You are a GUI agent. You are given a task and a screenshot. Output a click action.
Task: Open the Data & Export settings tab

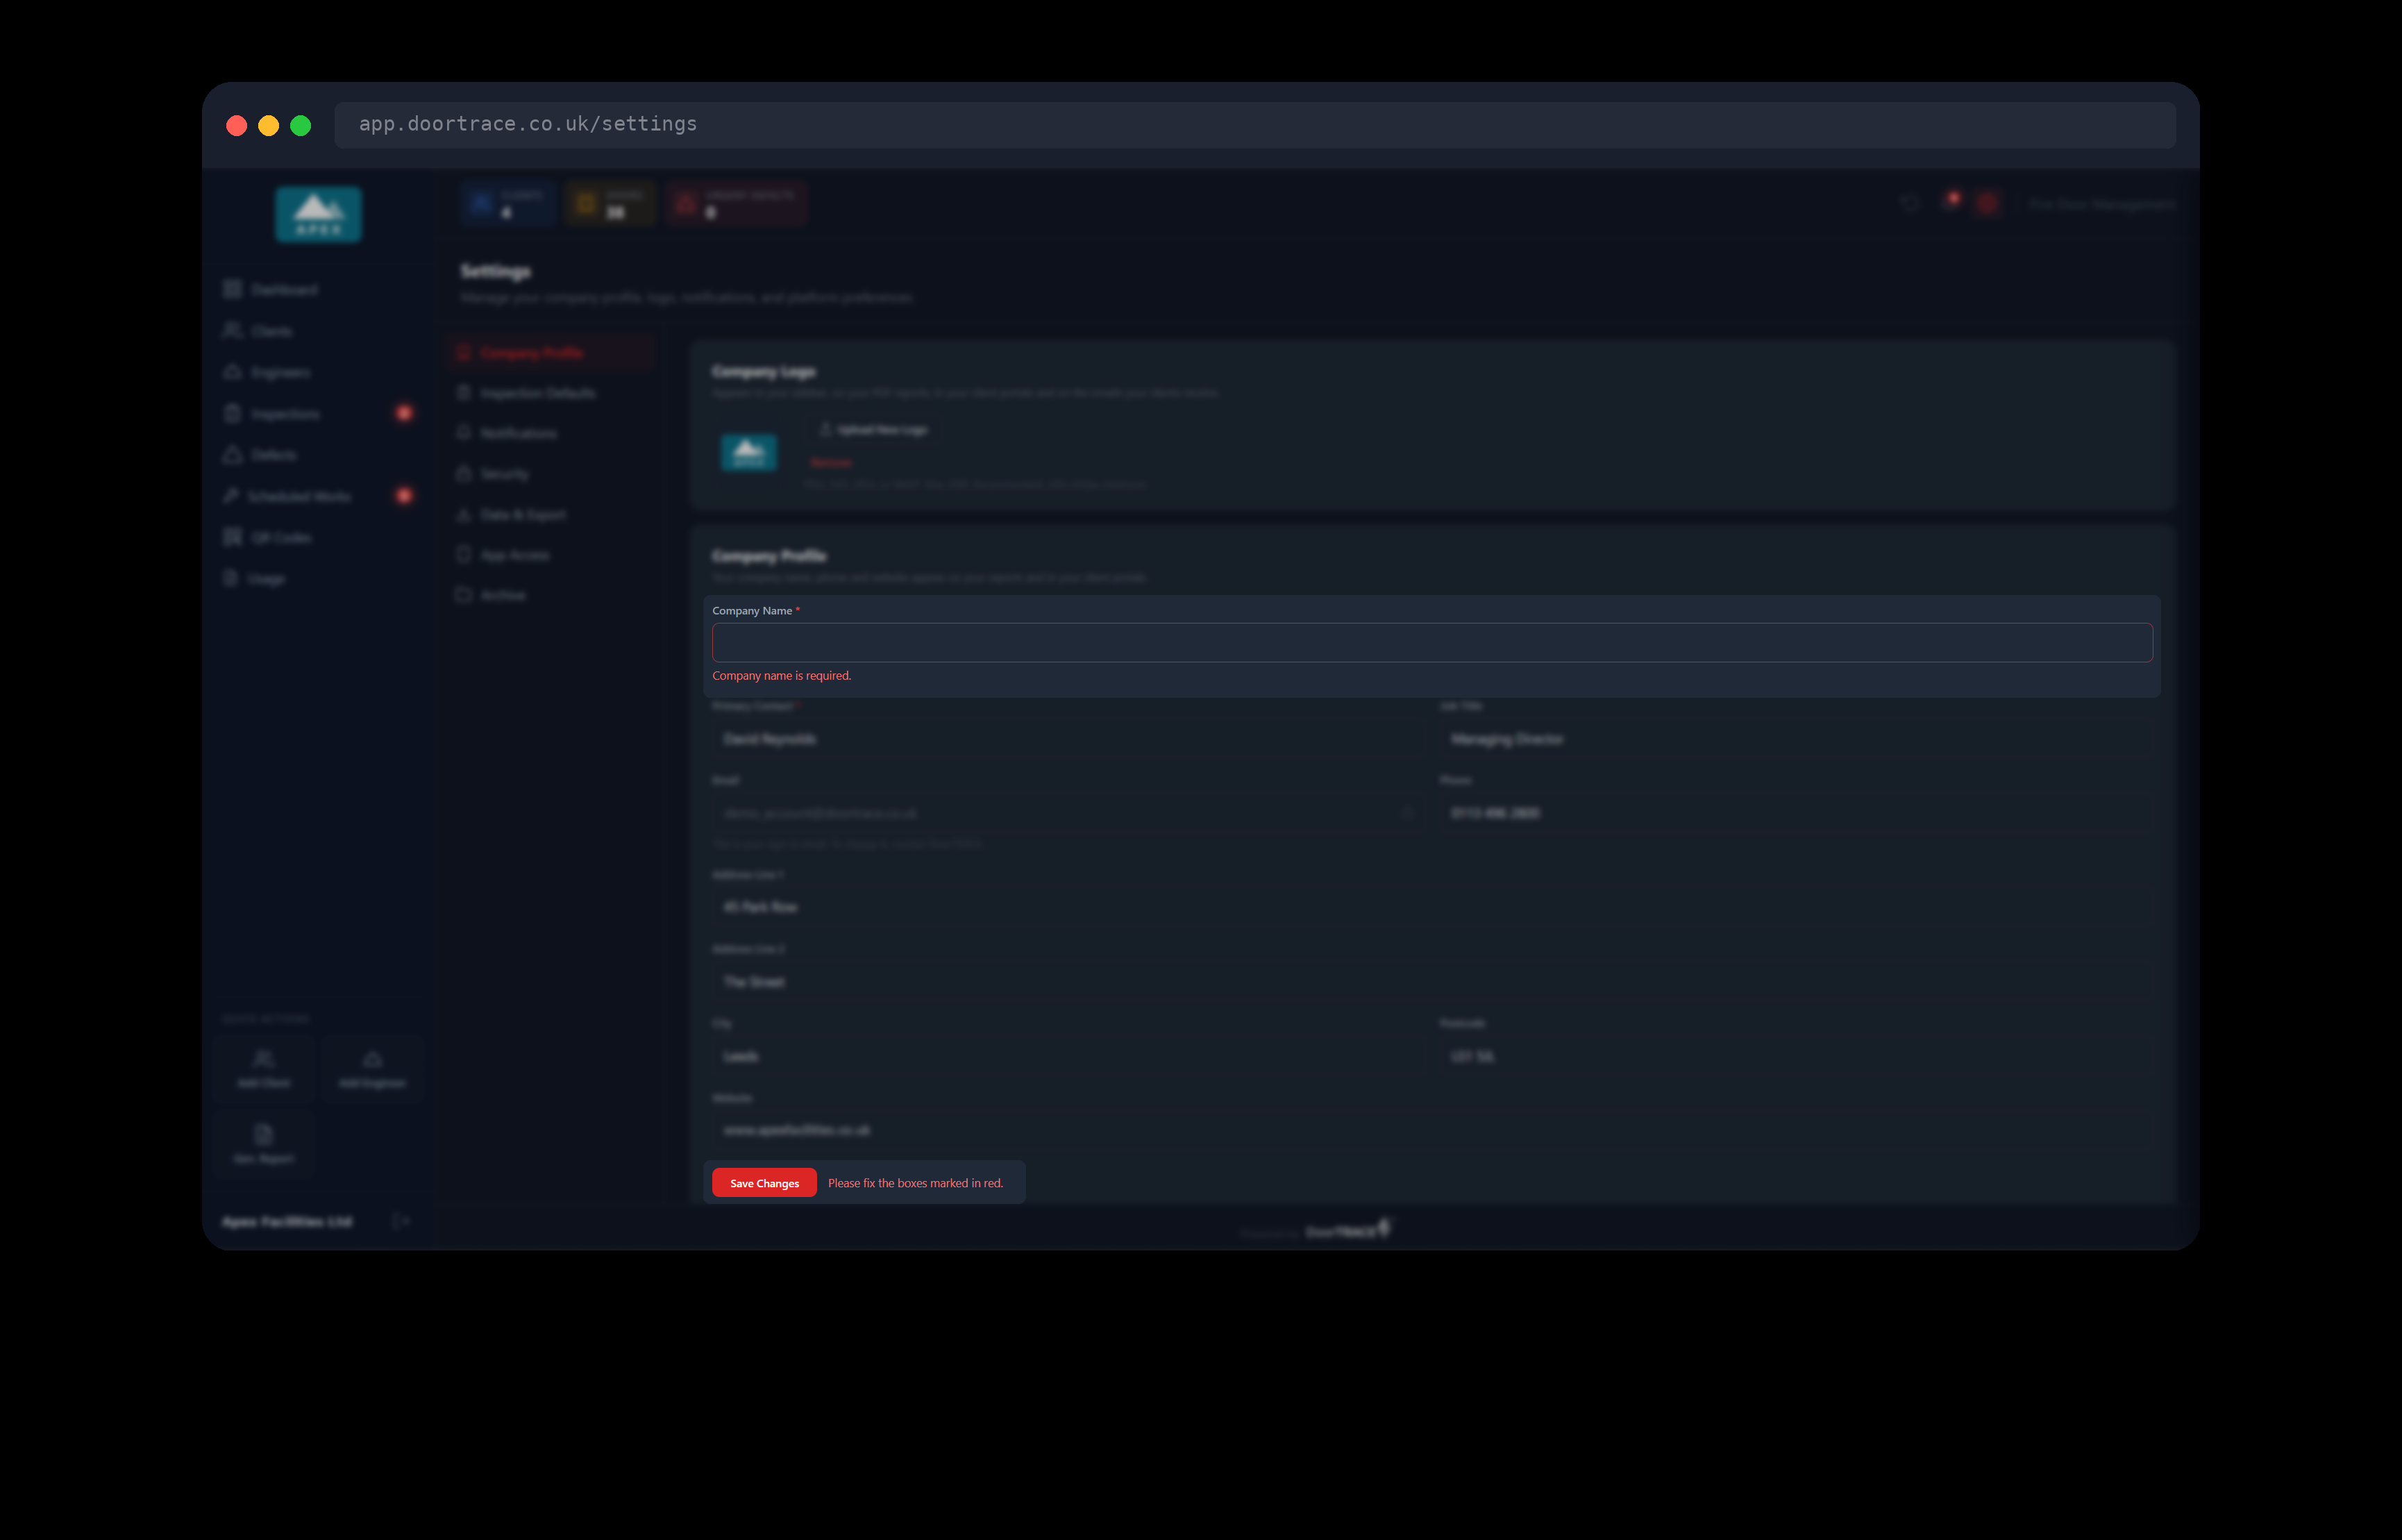[x=551, y=514]
